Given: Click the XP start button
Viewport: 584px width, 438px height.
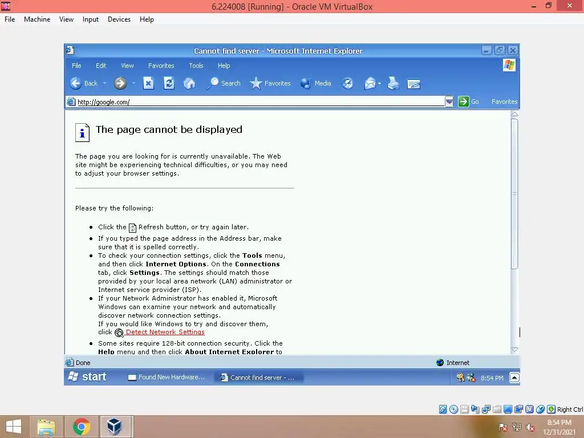Looking at the screenshot, I should point(88,377).
